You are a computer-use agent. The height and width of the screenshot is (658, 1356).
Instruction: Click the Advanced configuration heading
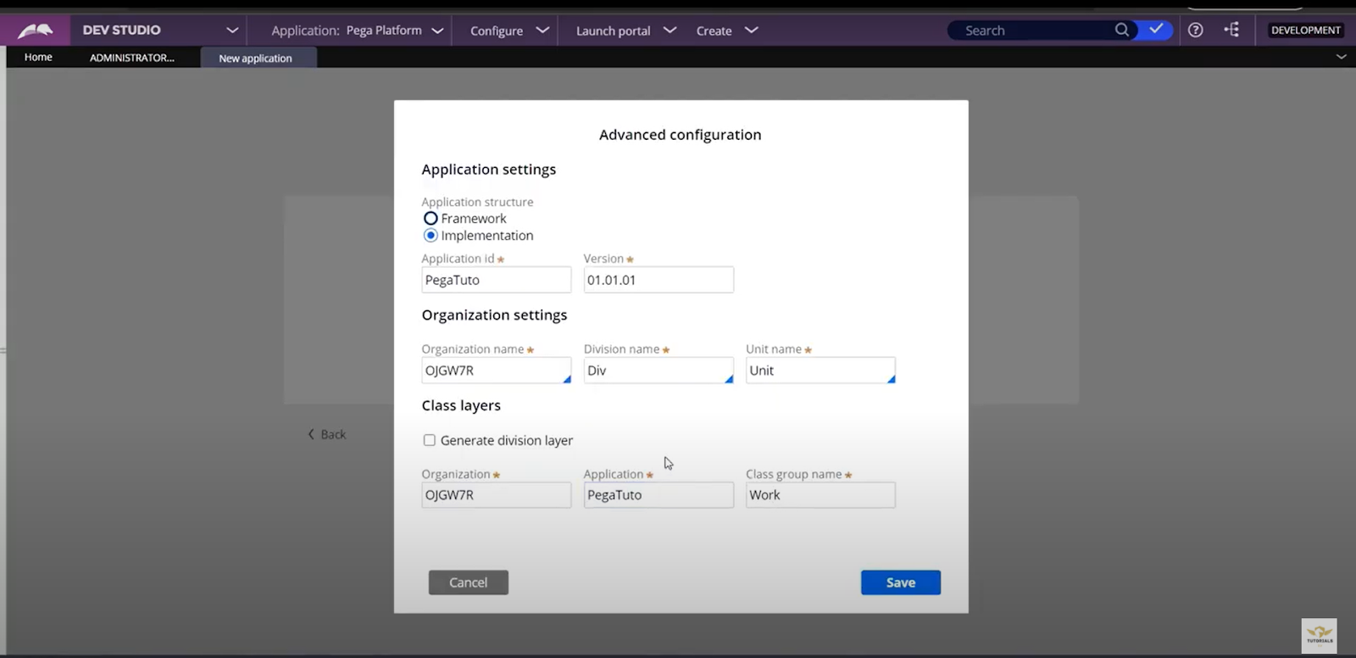pyautogui.click(x=681, y=135)
